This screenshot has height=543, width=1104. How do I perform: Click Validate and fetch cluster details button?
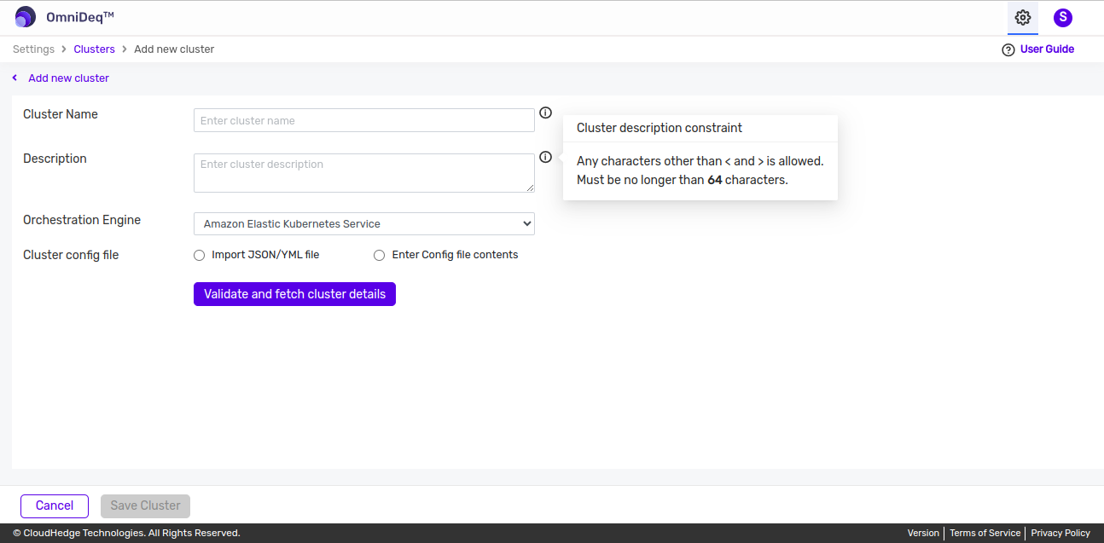coord(294,294)
